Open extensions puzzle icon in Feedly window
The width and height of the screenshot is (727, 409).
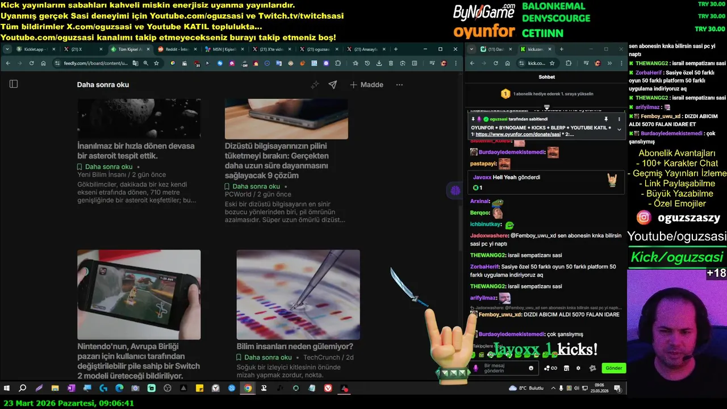tap(338, 63)
